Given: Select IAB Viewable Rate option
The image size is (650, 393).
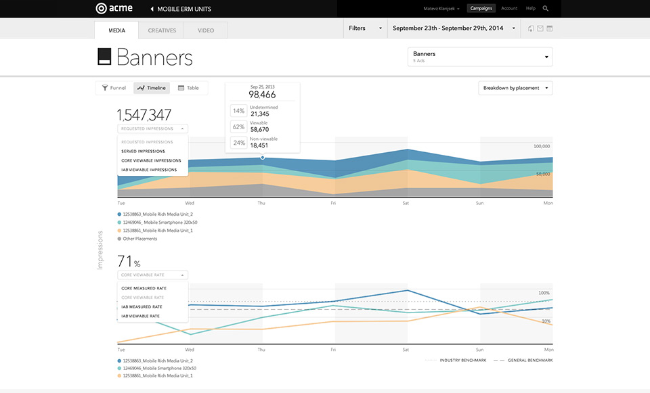Looking at the screenshot, I should pyautogui.click(x=141, y=316).
